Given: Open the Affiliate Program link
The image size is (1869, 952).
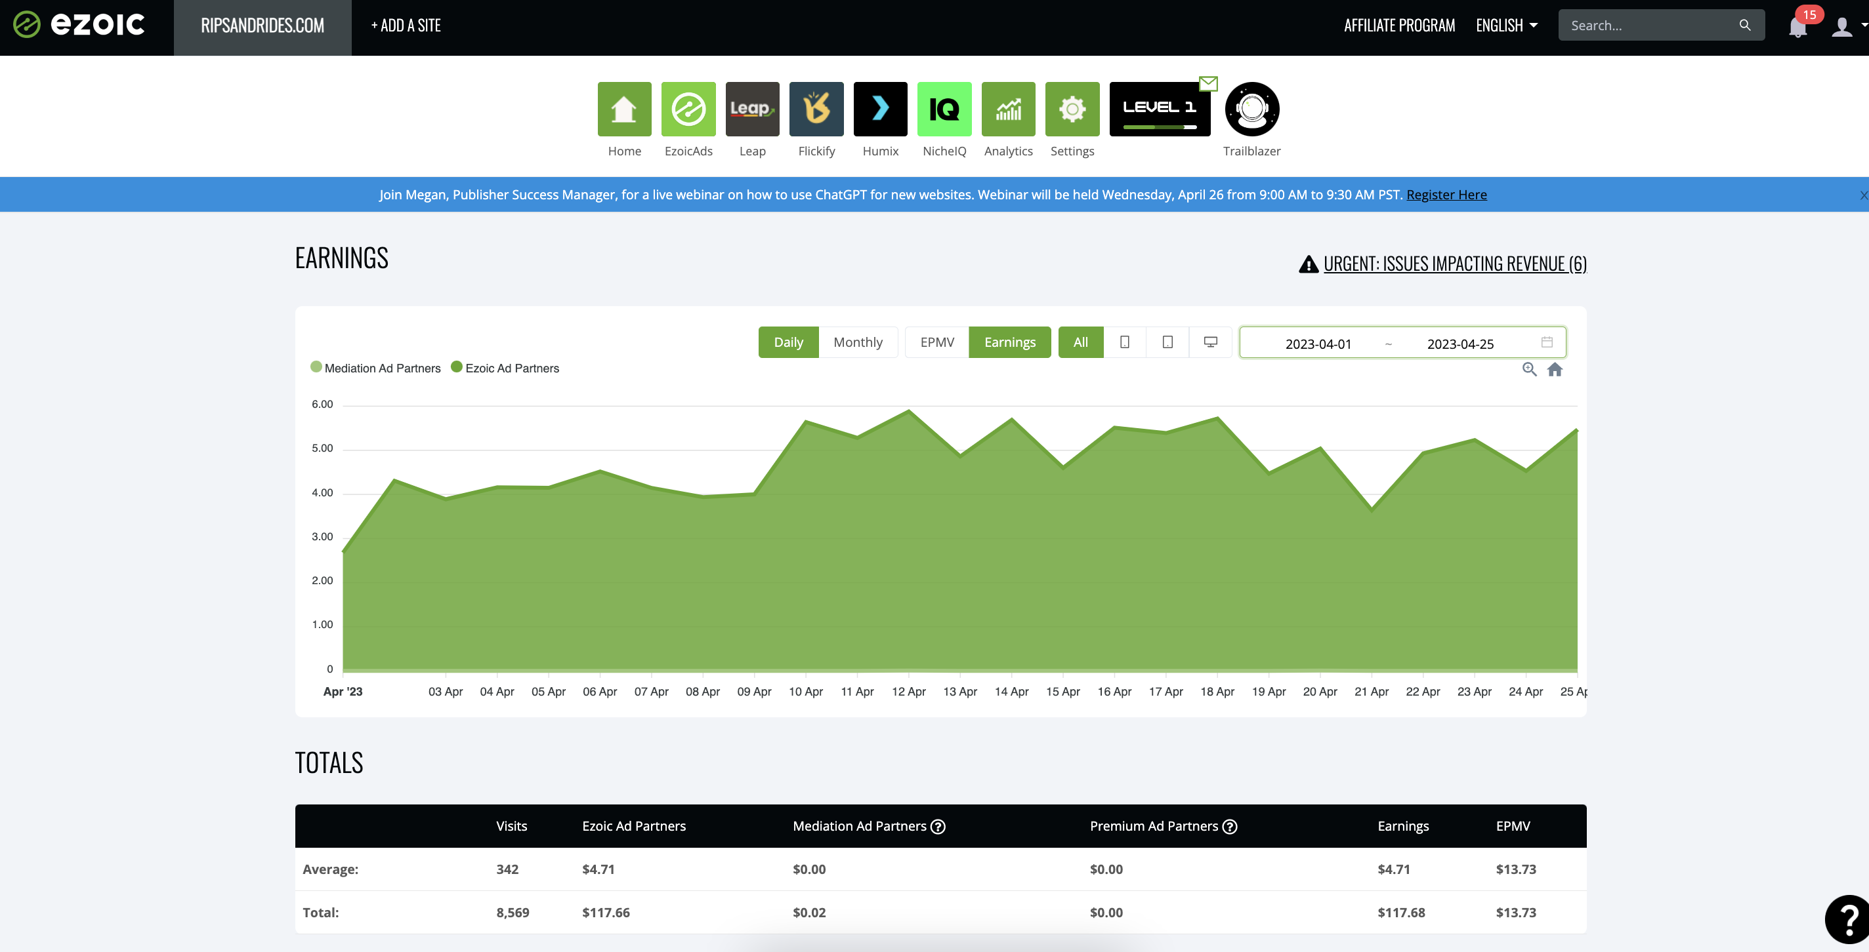Looking at the screenshot, I should pyautogui.click(x=1399, y=26).
